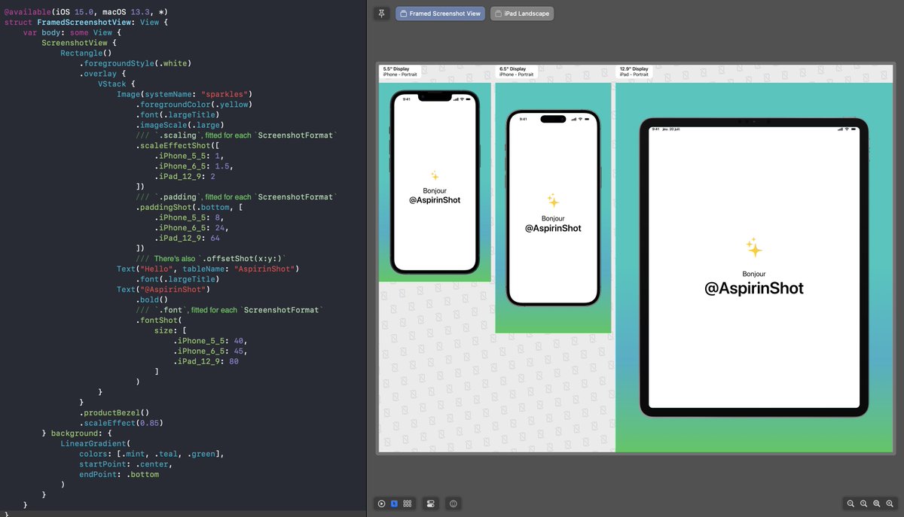Image resolution: width=904 pixels, height=517 pixels.
Task: Click the .foregroundColor(.yellow) line
Action: coord(193,105)
